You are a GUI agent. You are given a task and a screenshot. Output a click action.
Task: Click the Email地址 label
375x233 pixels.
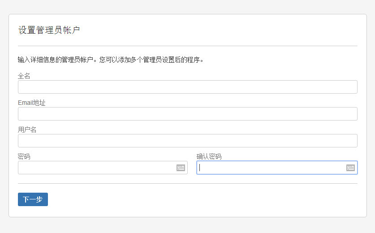(x=31, y=103)
